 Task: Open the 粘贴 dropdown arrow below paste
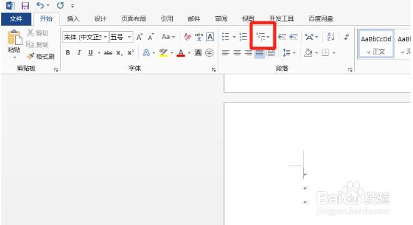point(15,57)
